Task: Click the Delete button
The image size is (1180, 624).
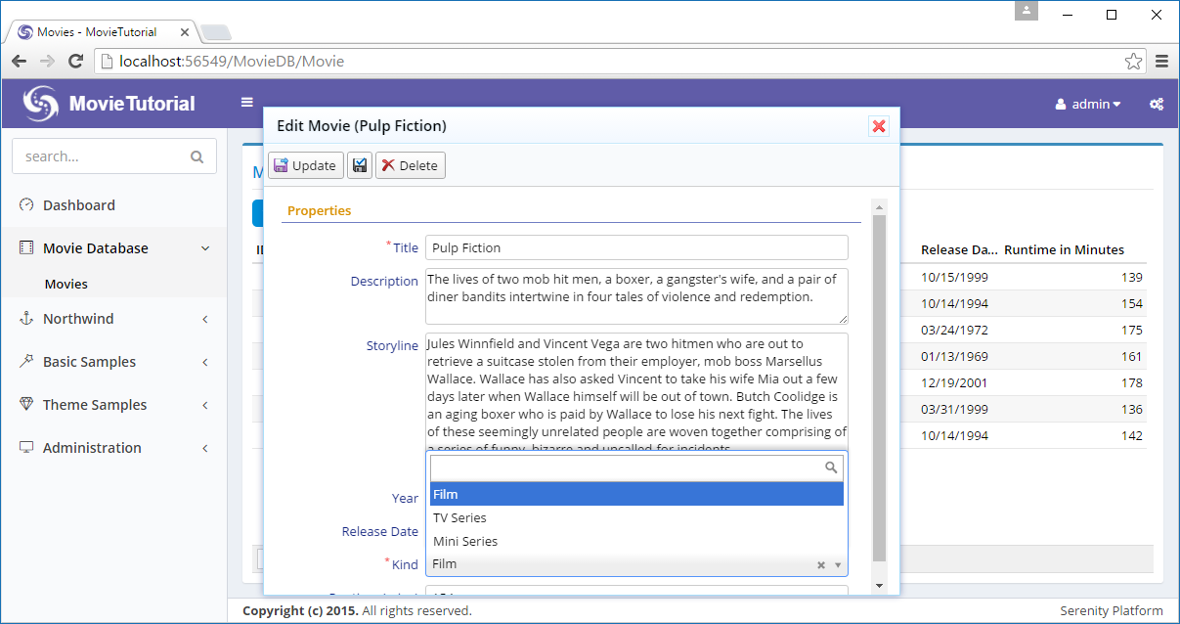Action: 411,165
